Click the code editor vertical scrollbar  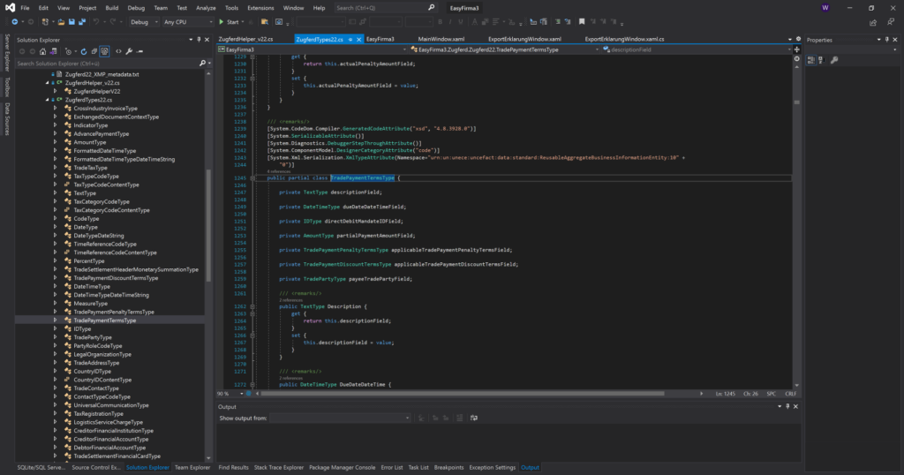point(797,225)
